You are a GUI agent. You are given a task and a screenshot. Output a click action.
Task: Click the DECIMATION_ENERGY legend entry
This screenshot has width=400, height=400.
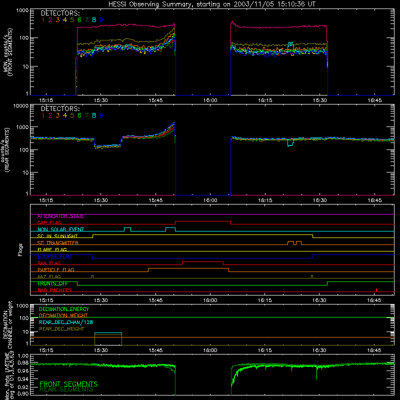click(64, 309)
